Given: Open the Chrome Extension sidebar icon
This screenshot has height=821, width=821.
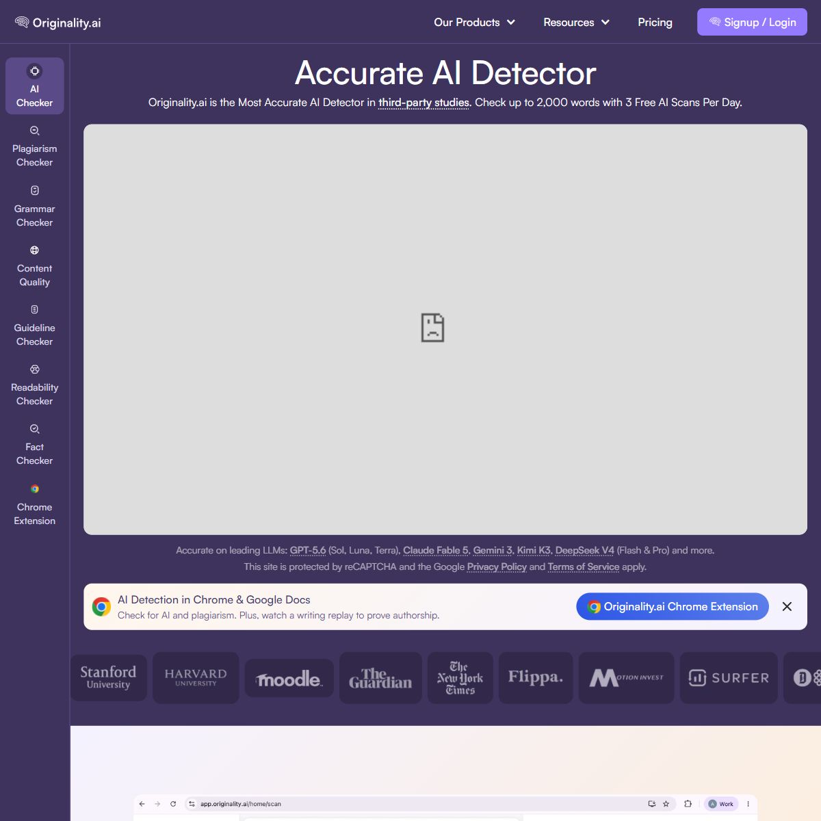Looking at the screenshot, I should [34, 489].
